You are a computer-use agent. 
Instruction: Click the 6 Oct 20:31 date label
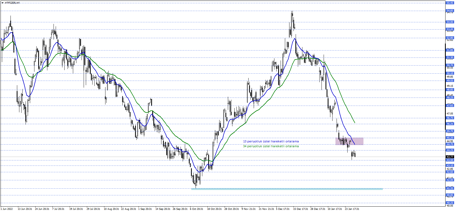click(x=197, y=209)
